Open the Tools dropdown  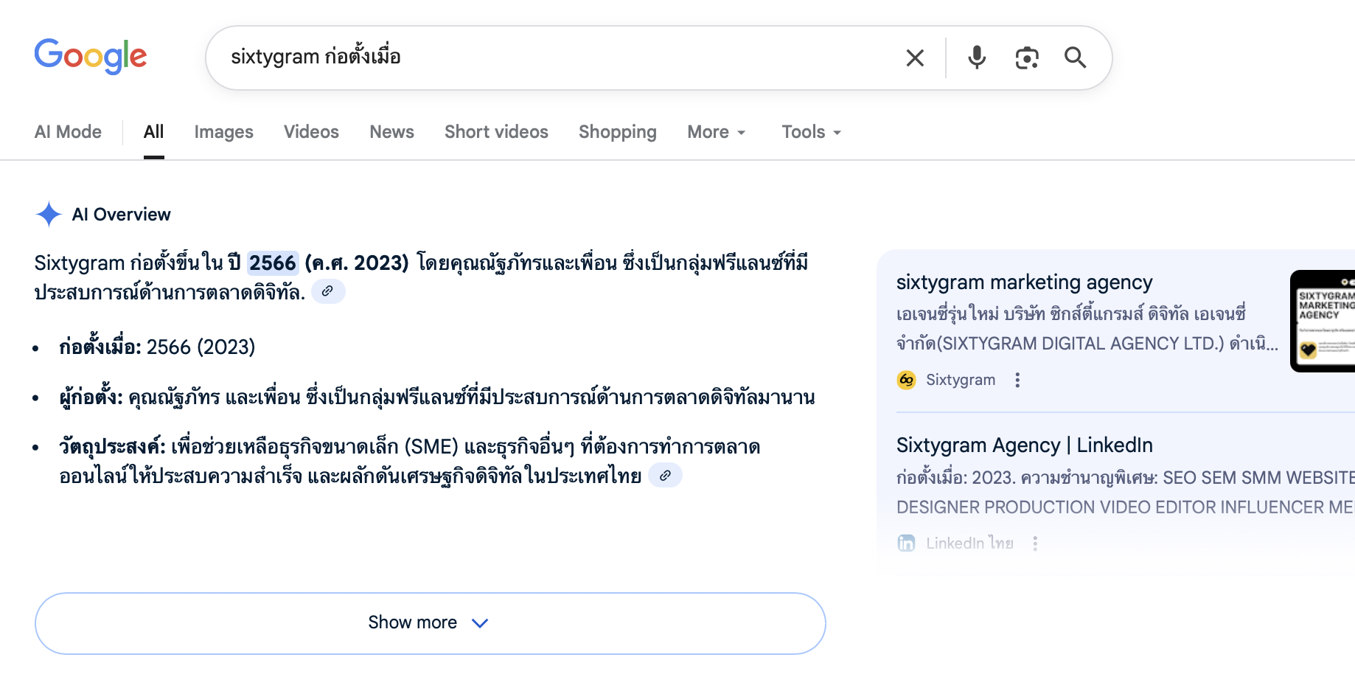811,132
